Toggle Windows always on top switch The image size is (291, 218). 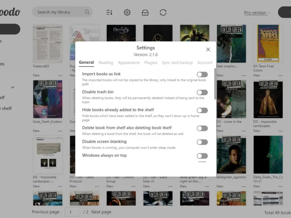[202, 156]
